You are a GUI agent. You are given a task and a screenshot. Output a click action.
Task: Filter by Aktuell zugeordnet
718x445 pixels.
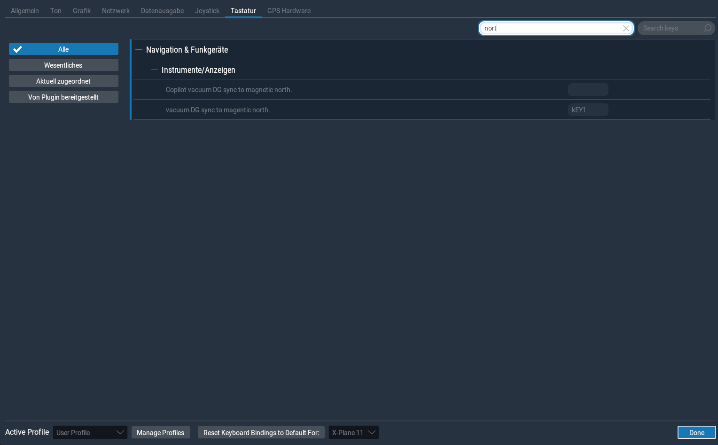[63, 81]
